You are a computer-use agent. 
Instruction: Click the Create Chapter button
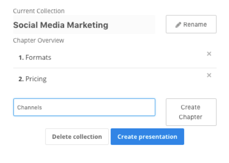coord(191,112)
